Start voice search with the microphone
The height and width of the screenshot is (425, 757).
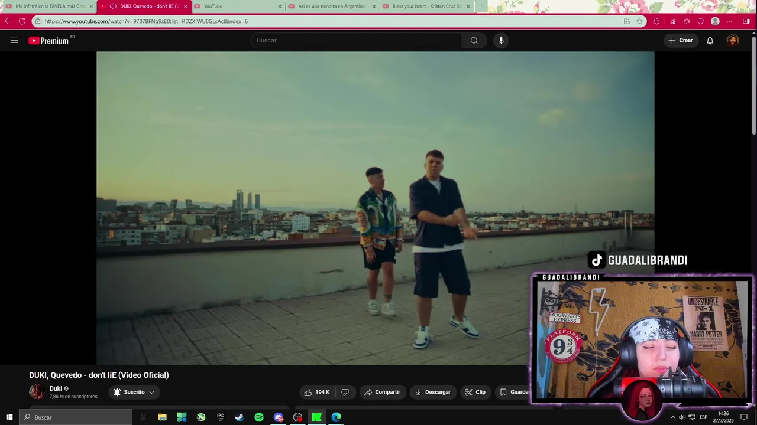tap(501, 40)
